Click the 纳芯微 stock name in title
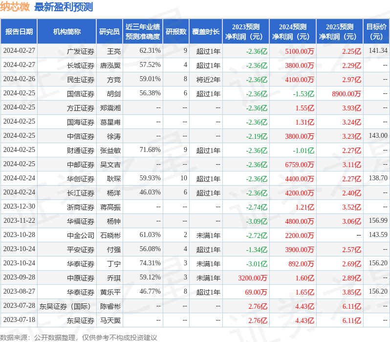Viewport: 390px width, 342px height. click(15, 7)
